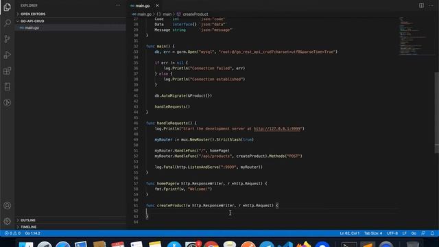This screenshot has height=247, width=439.
Task: Open the Extensions view
Action: click(8, 71)
